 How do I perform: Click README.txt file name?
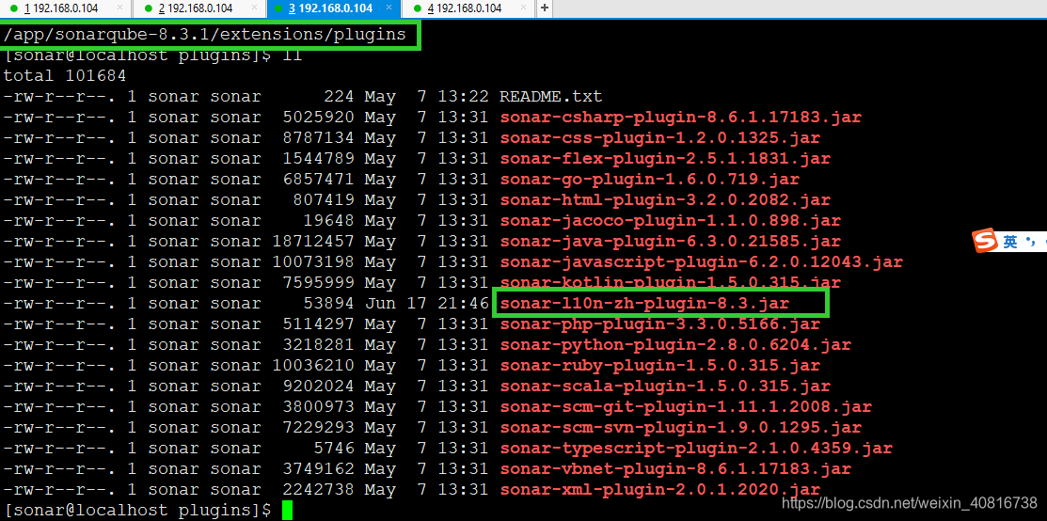[x=551, y=96]
